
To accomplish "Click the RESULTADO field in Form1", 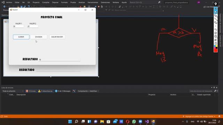I will pos(60,60).
